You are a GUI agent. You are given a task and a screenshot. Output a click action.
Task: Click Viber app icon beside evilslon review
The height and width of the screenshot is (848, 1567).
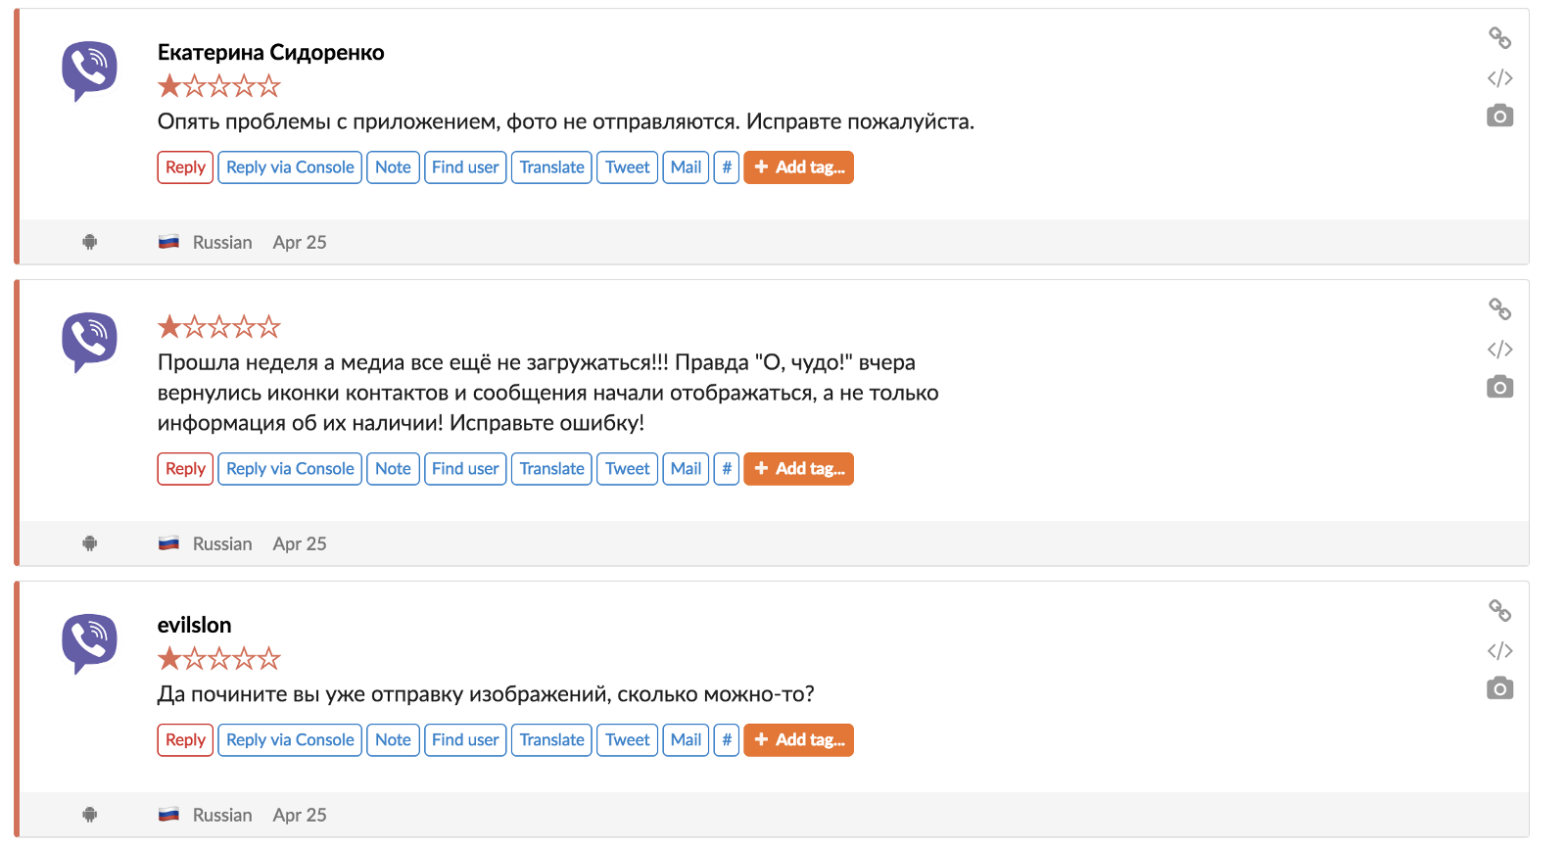coord(89,643)
